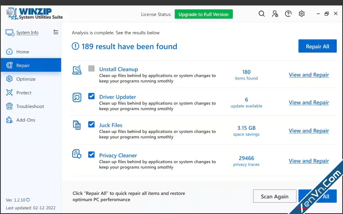Click View and Repair for Driver Updater
The height and width of the screenshot is (214, 343).
click(309, 103)
